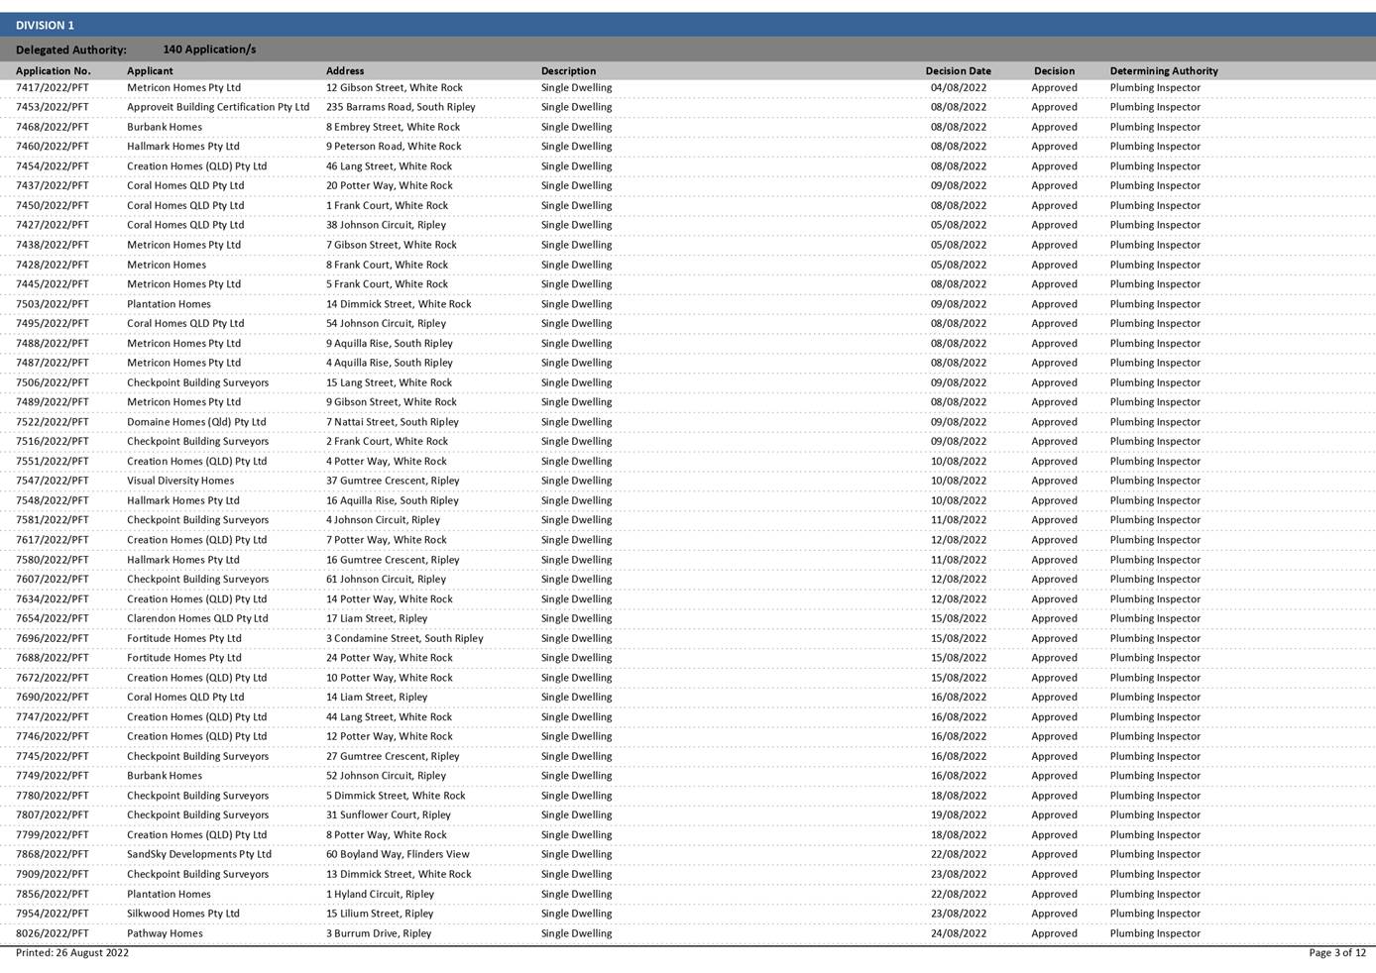Click the 'Determining Authority' column header

pyautogui.click(x=1164, y=71)
